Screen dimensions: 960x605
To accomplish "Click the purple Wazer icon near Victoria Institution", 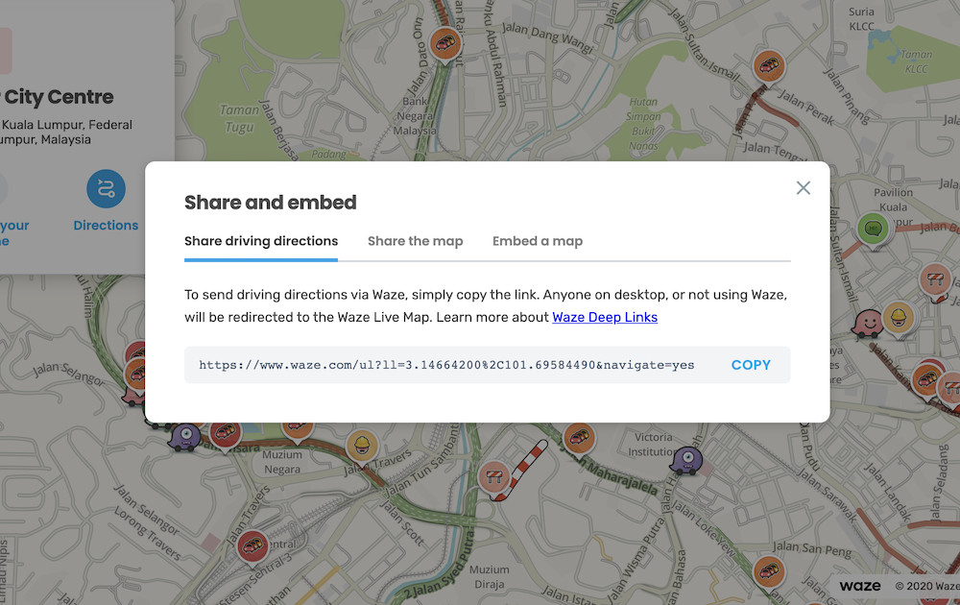I will [686, 460].
